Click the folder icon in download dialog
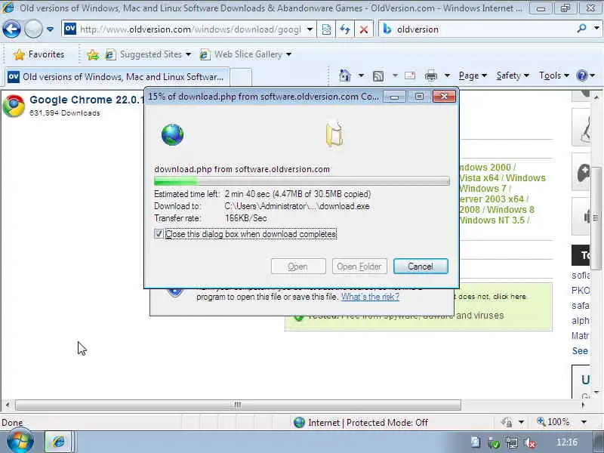 click(334, 134)
